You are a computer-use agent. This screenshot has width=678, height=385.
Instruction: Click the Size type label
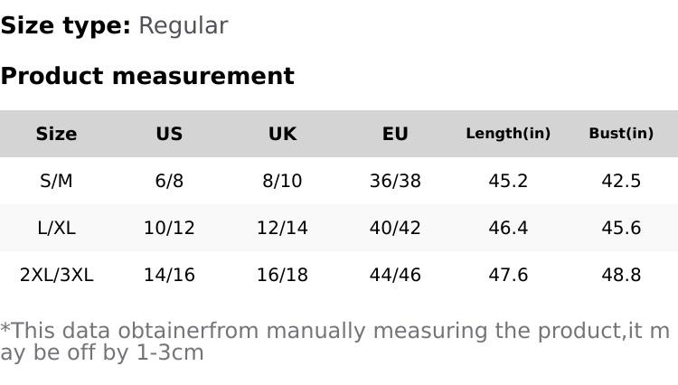(x=65, y=25)
